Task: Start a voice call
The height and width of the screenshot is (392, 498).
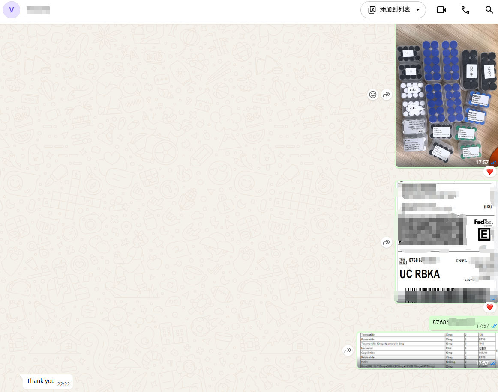Action: point(465,10)
